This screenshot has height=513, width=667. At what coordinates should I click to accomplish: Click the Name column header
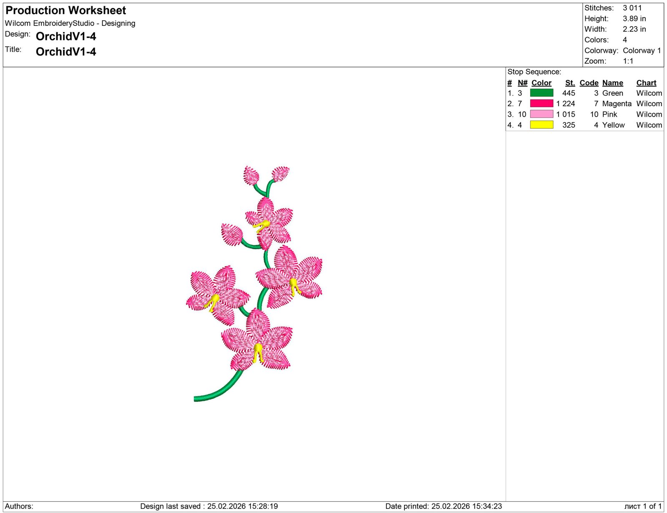pos(612,83)
